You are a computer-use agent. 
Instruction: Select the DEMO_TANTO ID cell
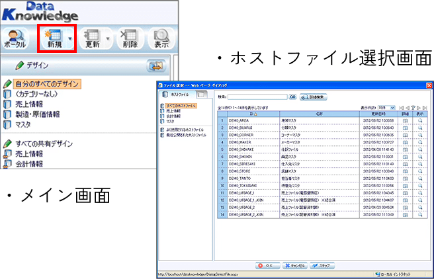click(253, 179)
